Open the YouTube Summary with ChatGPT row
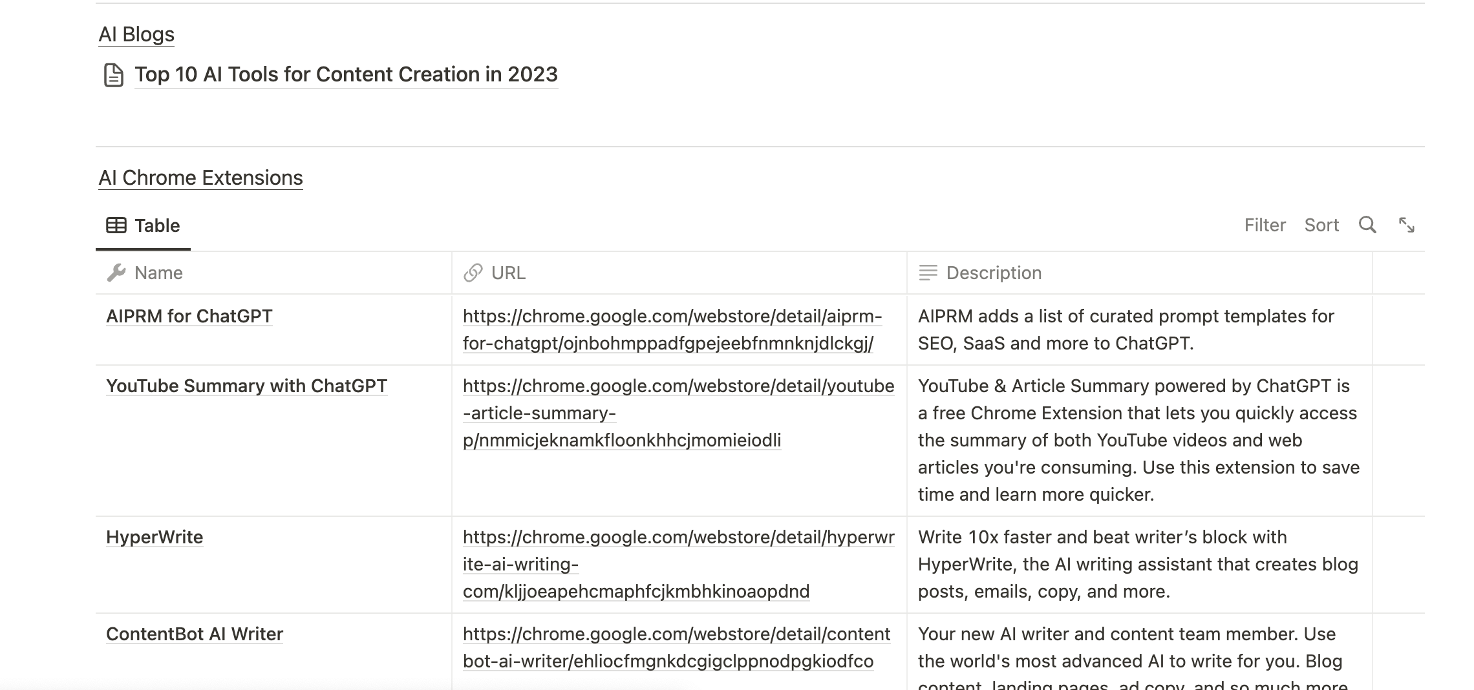This screenshot has width=1474, height=690. [x=246, y=386]
